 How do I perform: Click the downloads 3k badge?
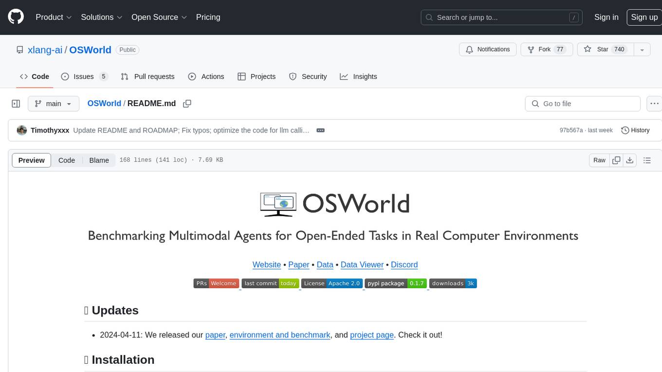(453, 283)
